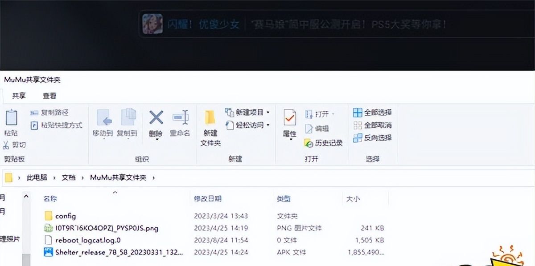
Task: Click the Copy to (复制到) icon
Action: [x=128, y=117]
